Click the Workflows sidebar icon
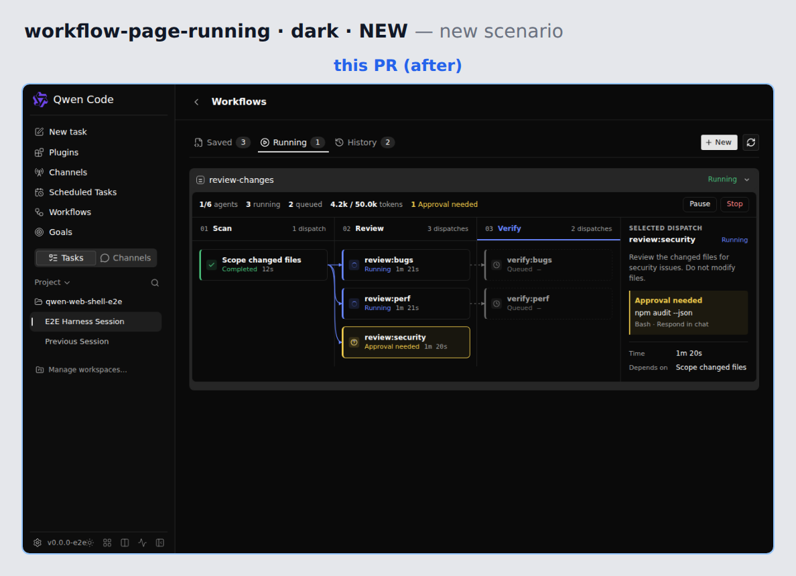 [x=39, y=212]
